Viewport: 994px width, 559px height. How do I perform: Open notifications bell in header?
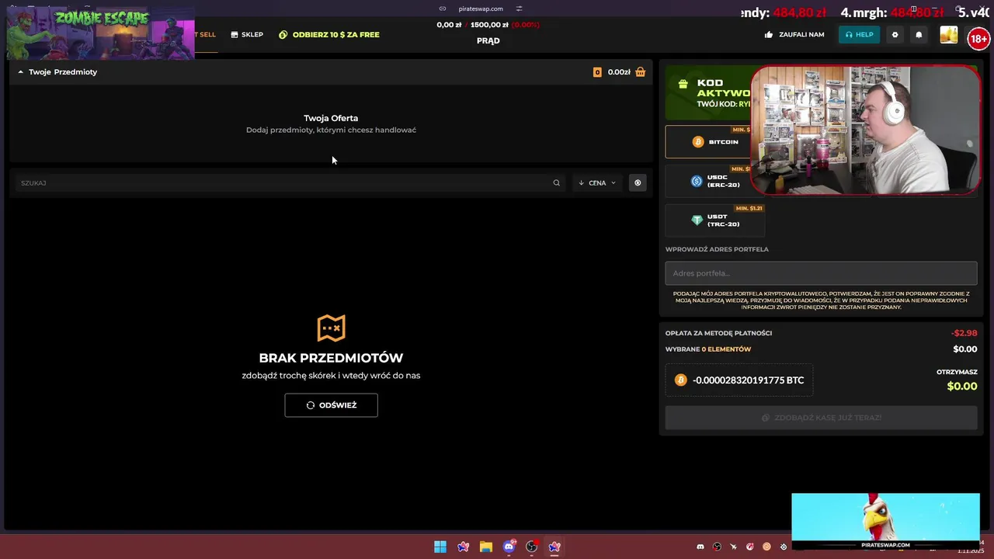coord(919,34)
